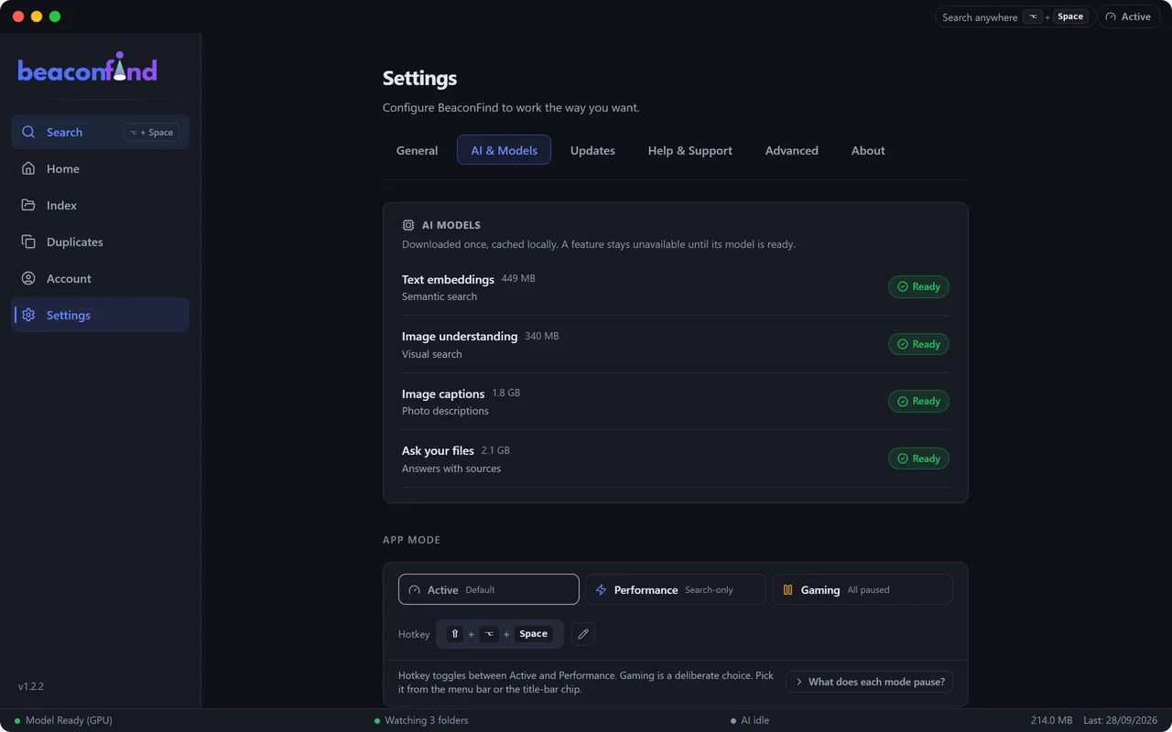Viewport: 1172px width, 732px height.
Task: Select the Performance Search-only mode
Action: coord(676,589)
